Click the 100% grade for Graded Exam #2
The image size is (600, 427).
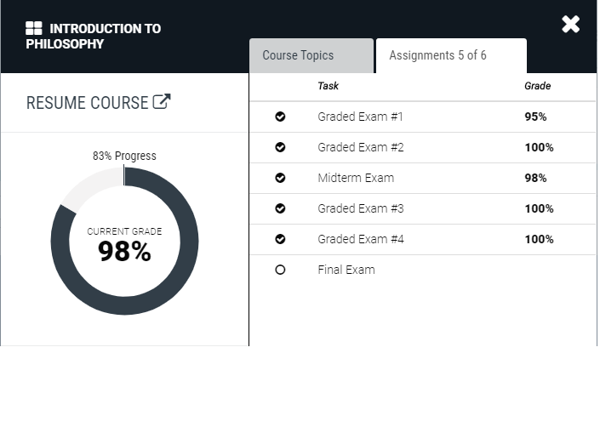[x=539, y=147]
